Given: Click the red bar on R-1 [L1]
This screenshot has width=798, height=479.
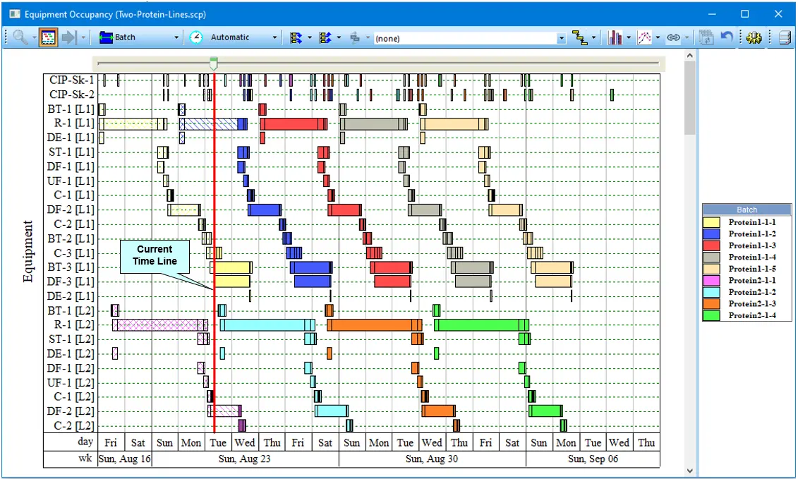Looking at the screenshot, I should 294,123.
